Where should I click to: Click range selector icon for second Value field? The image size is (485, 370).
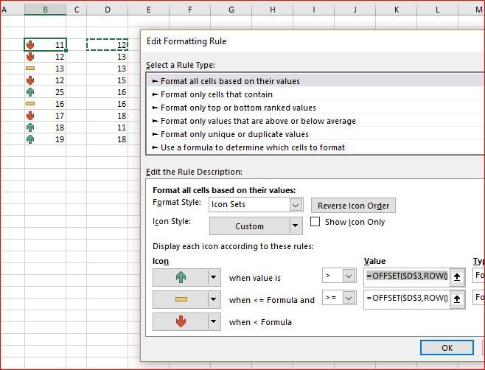(x=457, y=299)
